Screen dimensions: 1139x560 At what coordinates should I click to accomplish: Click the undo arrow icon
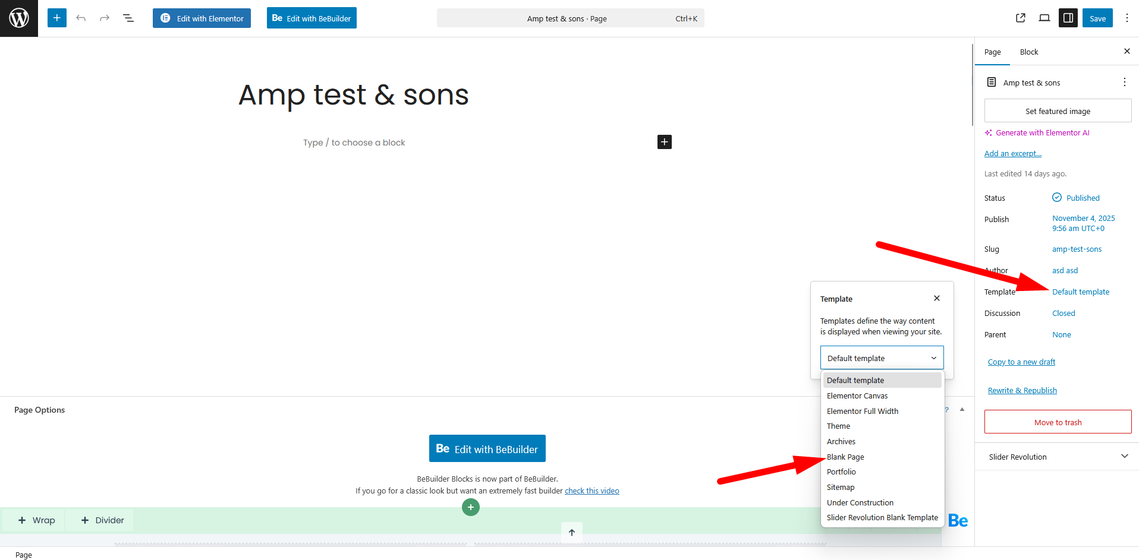click(x=81, y=18)
